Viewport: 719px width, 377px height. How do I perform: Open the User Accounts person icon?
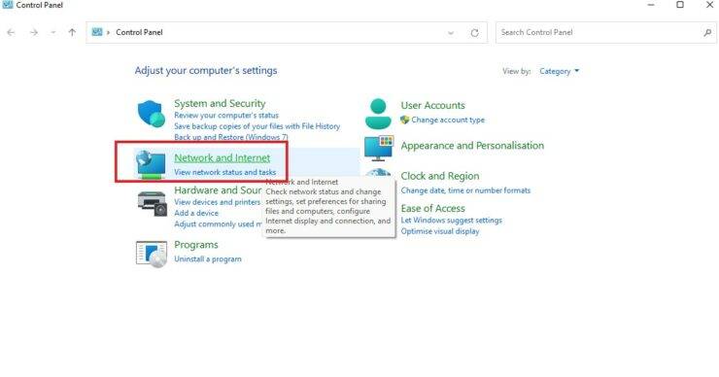tap(378, 114)
